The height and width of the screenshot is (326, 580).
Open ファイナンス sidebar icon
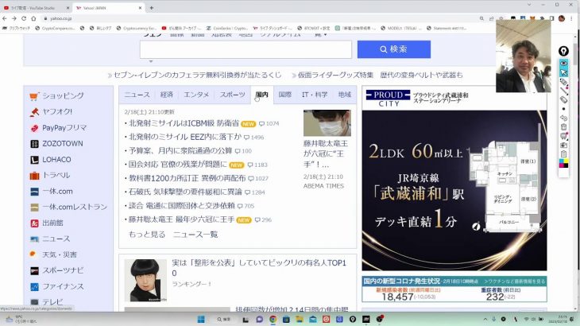pyautogui.click(x=34, y=286)
